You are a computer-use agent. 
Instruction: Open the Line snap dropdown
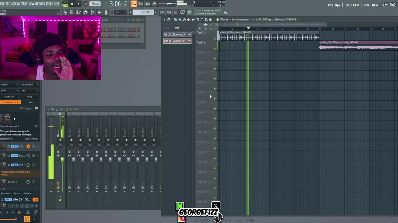[120, 12]
